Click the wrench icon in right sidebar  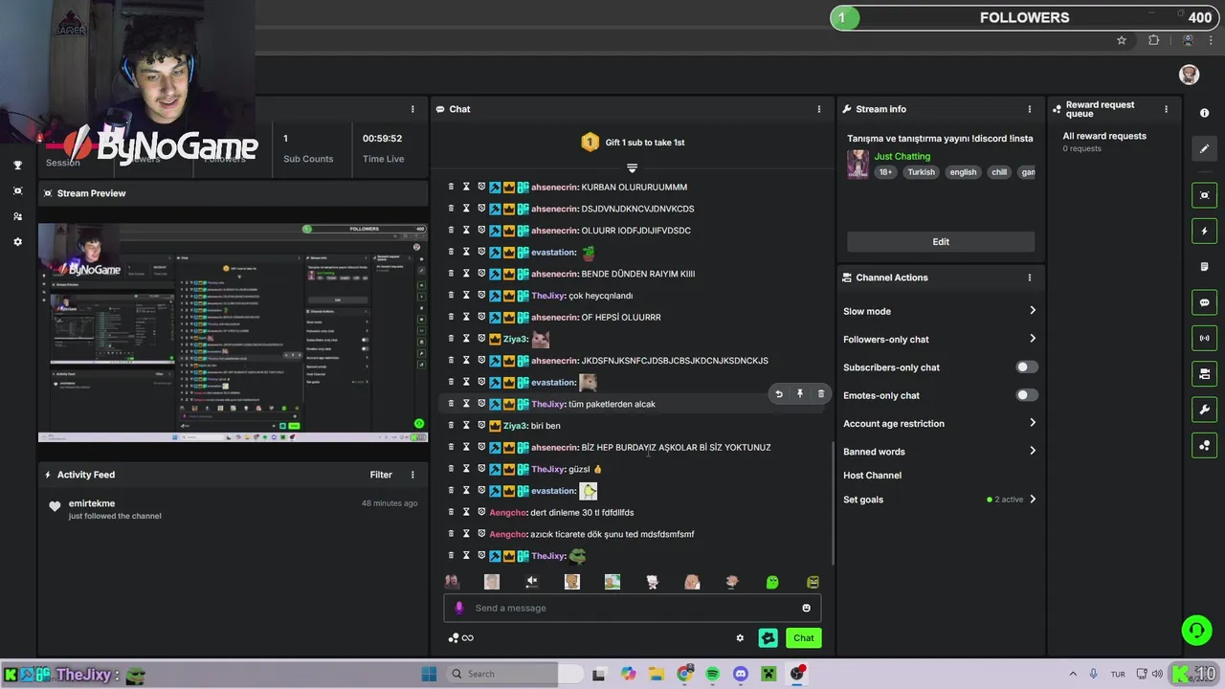(x=1204, y=410)
